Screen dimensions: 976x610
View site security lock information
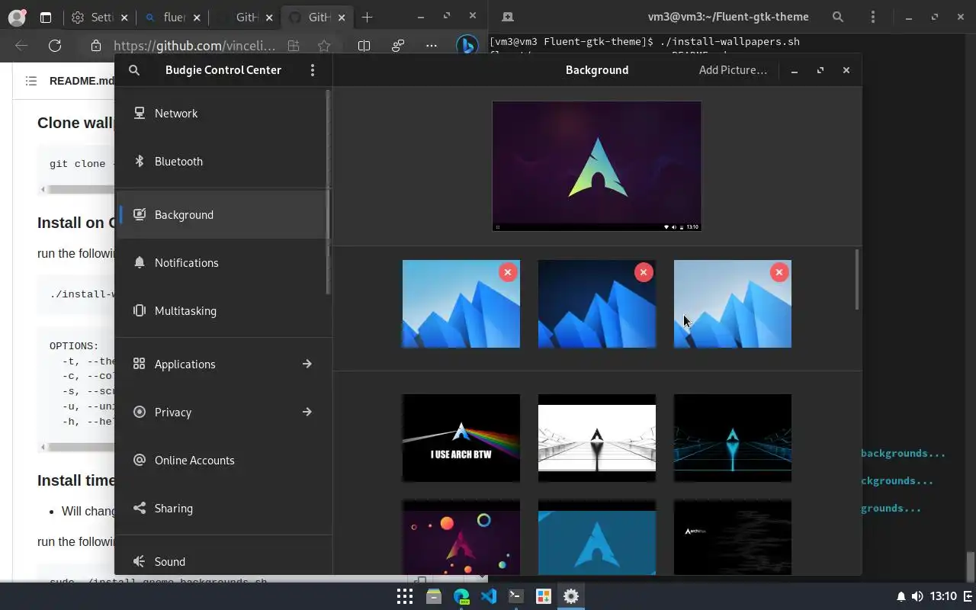95,46
